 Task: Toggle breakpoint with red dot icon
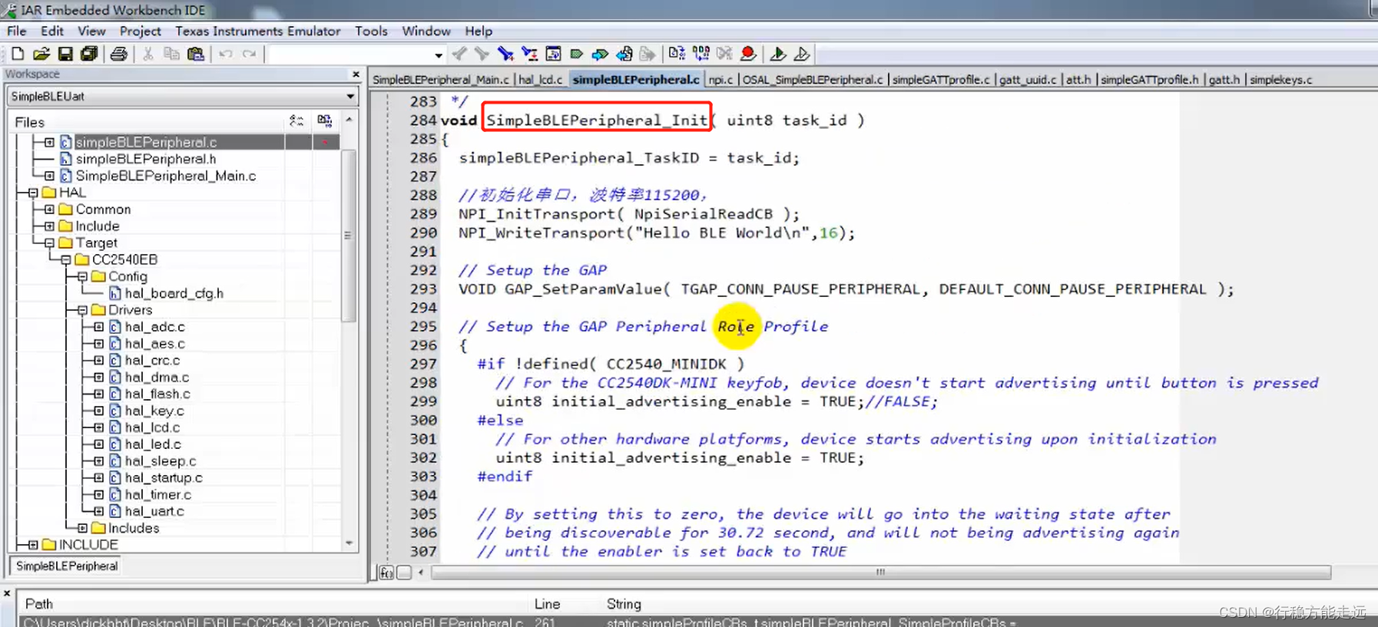[x=748, y=54]
